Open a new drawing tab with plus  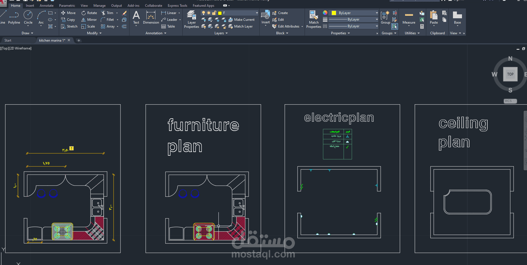click(x=79, y=40)
